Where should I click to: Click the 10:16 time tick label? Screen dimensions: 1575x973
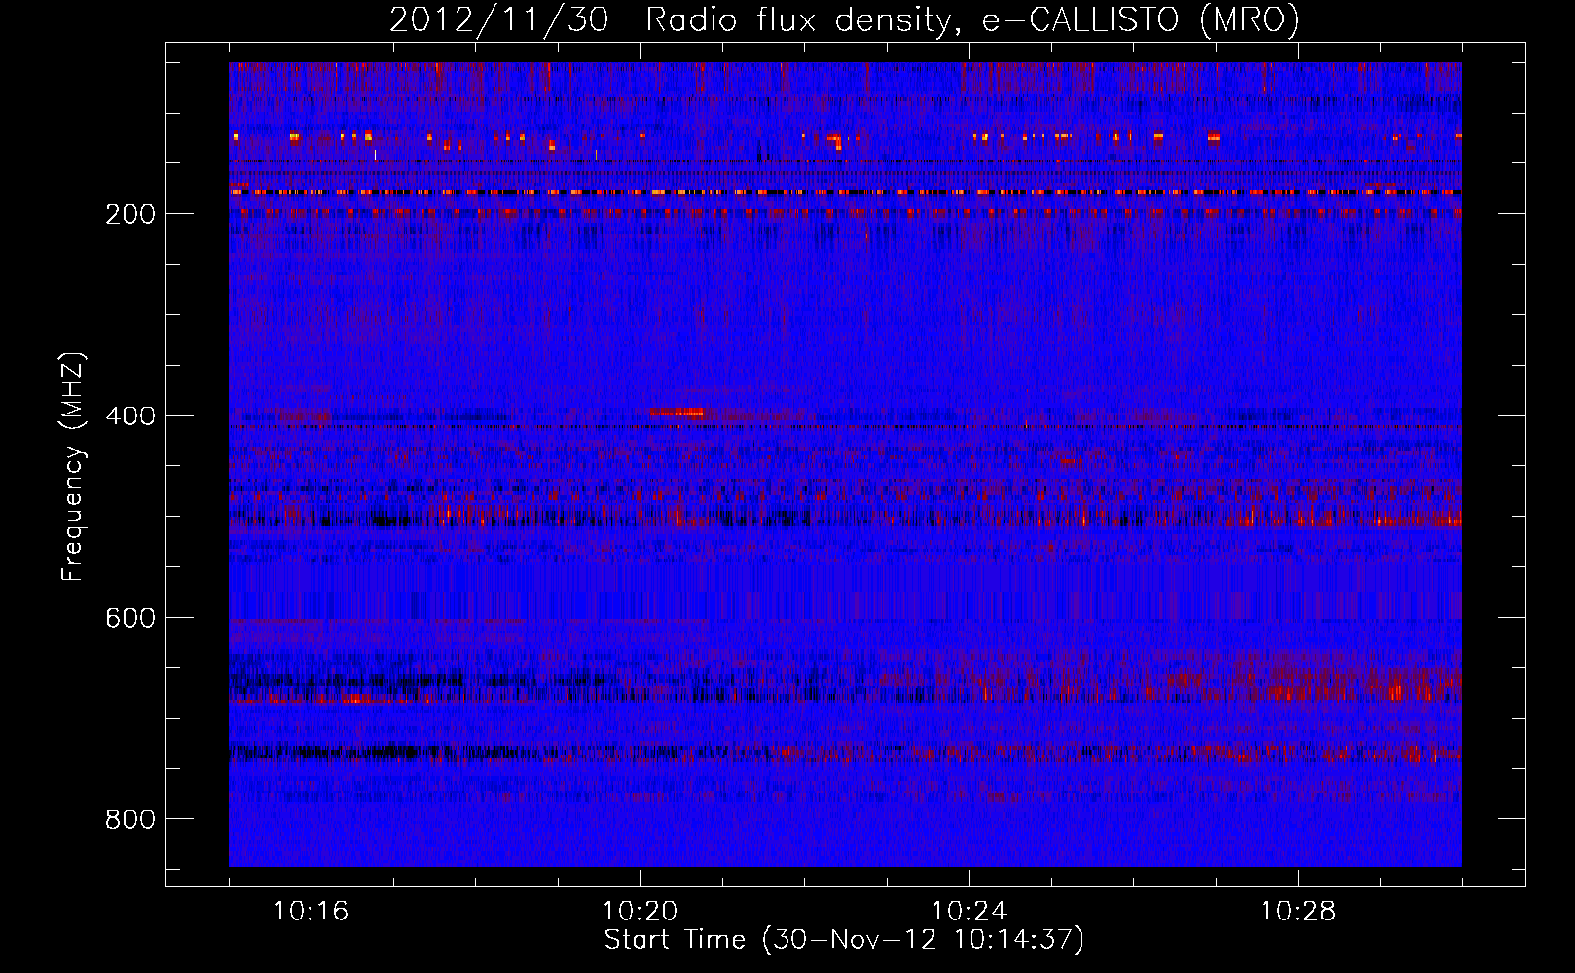(311, 912)
